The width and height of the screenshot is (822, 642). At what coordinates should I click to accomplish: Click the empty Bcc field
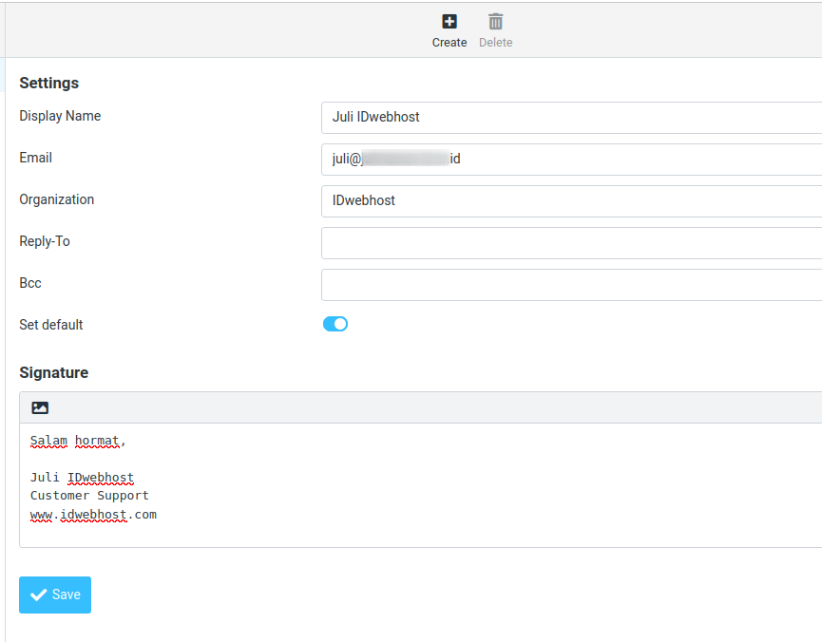570,284
